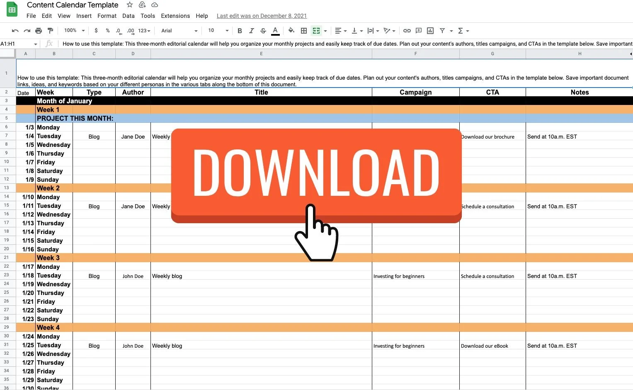Open the 100% zoom dropdown
Image resolution: width=633 pixels, height=390 pixels.
[x=74, y=31]
